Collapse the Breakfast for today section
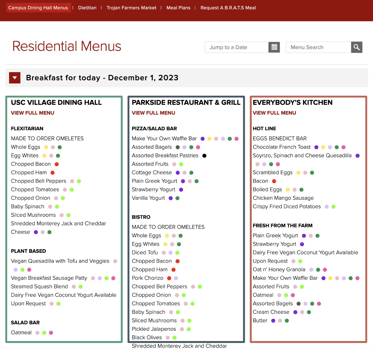The image size is (373, 349). pos(15,78)
